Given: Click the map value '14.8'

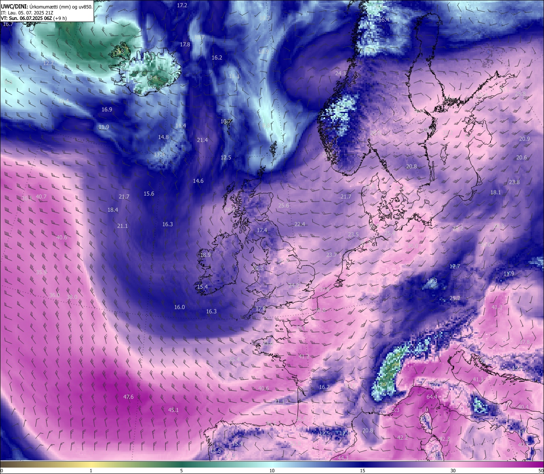Looking at the screenshot, I should [x=163, y=137].
